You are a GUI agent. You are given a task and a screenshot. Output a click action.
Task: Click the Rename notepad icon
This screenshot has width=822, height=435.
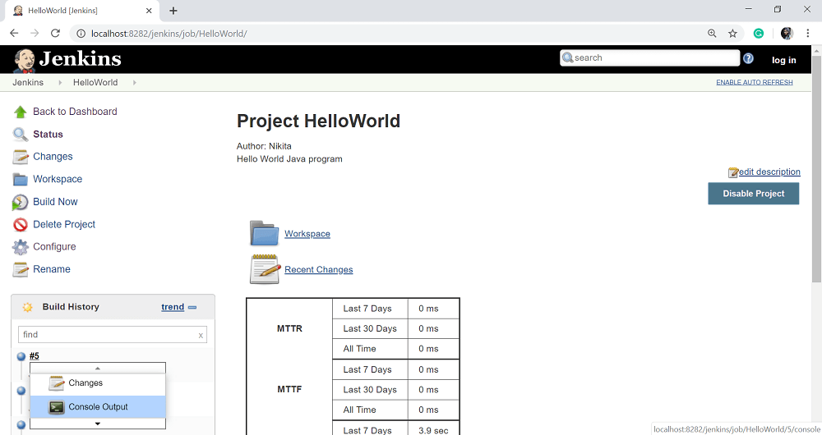click(20, 269)
